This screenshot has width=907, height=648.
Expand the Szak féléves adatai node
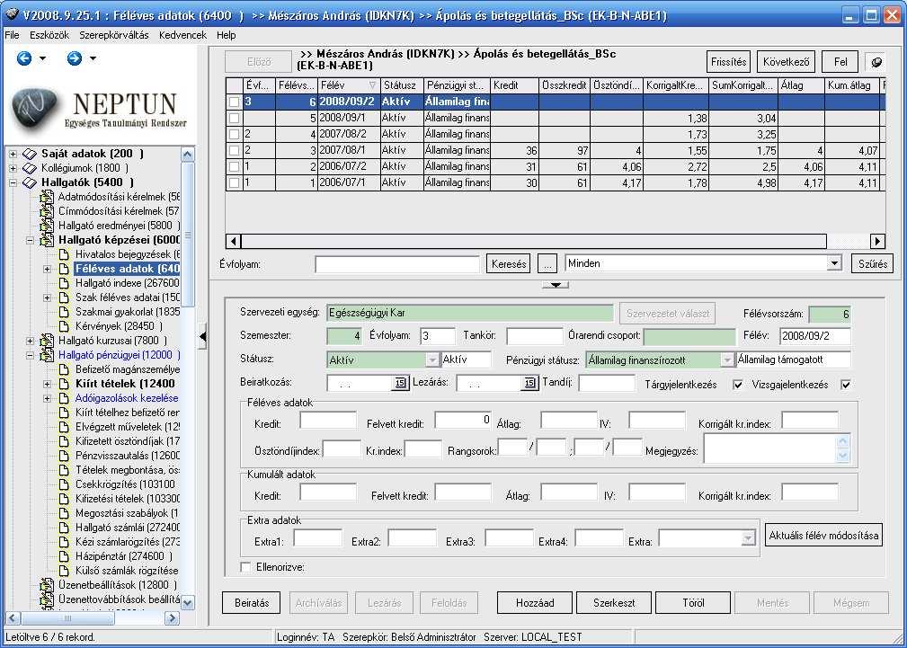48,298
